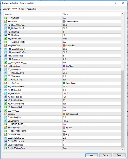Click the color icon beside KongBarColor
This screenshot has width=128, height=159.
[6, 83]
